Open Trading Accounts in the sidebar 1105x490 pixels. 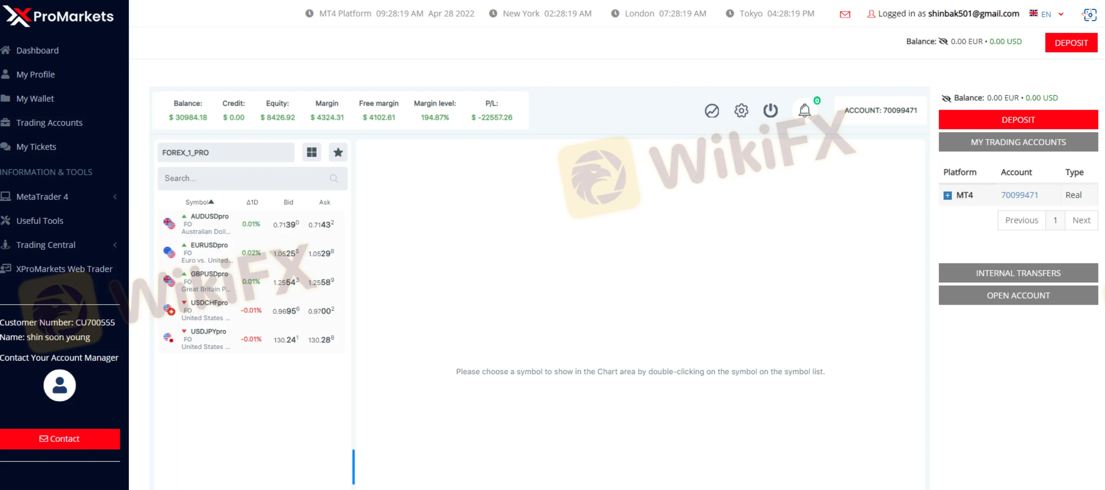coord(49,122)
